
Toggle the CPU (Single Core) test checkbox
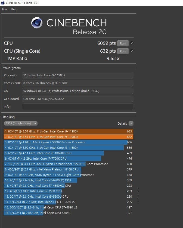coord(132,51)
